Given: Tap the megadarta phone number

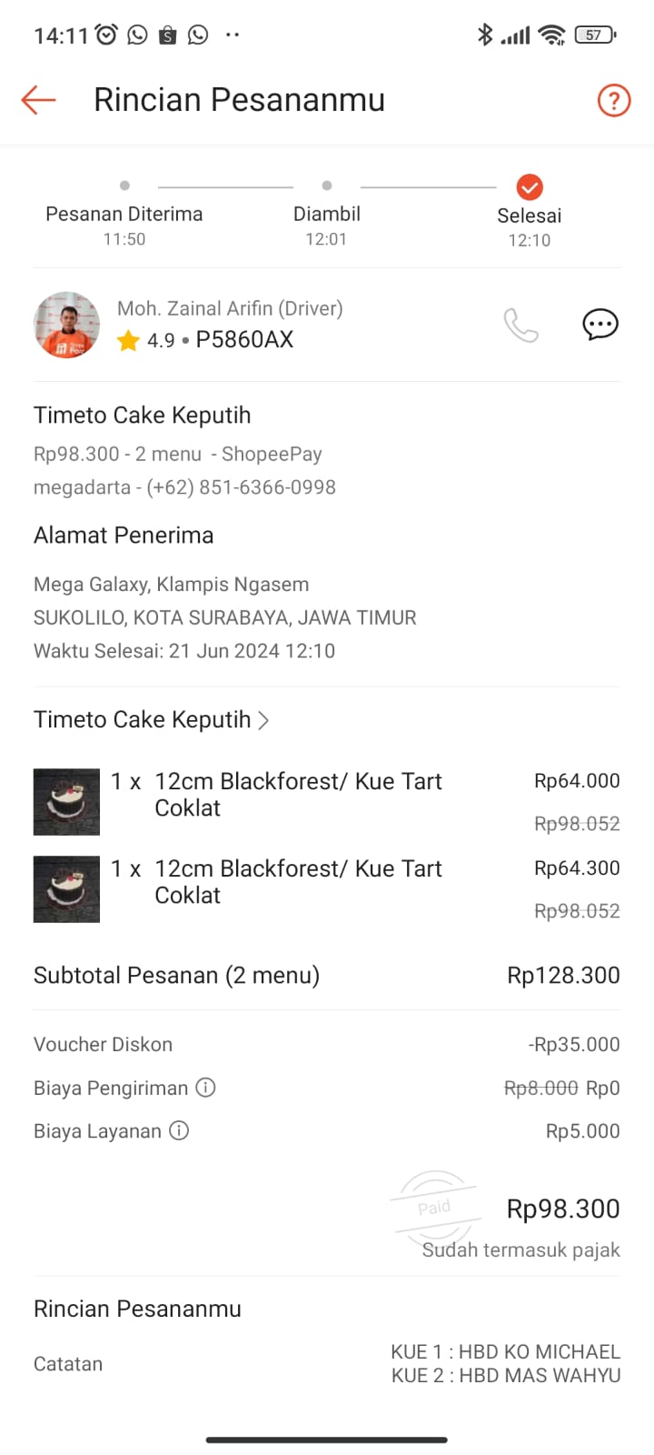Looking at the screenshot, I should point(241,487).
